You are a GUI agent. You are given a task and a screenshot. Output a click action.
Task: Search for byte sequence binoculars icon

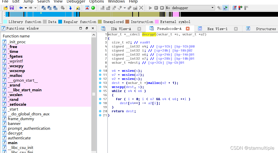click(55, 8)
